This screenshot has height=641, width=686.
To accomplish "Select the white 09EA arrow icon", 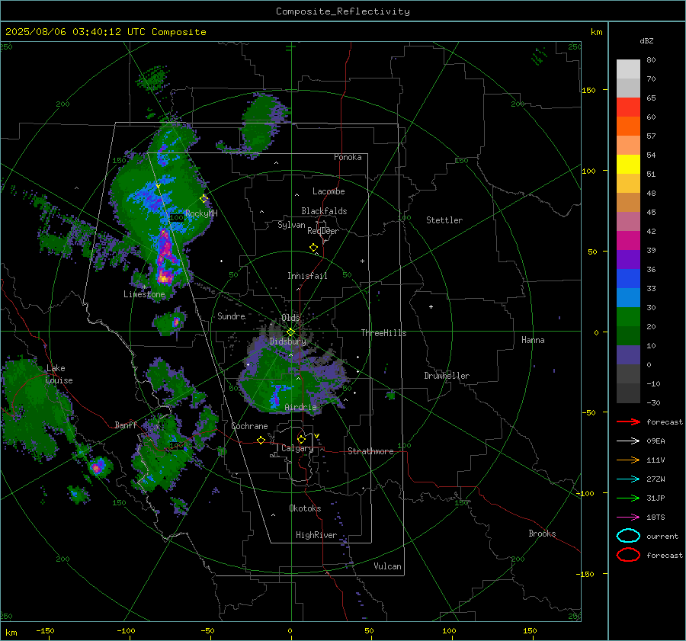I will (x=628, y=441).
